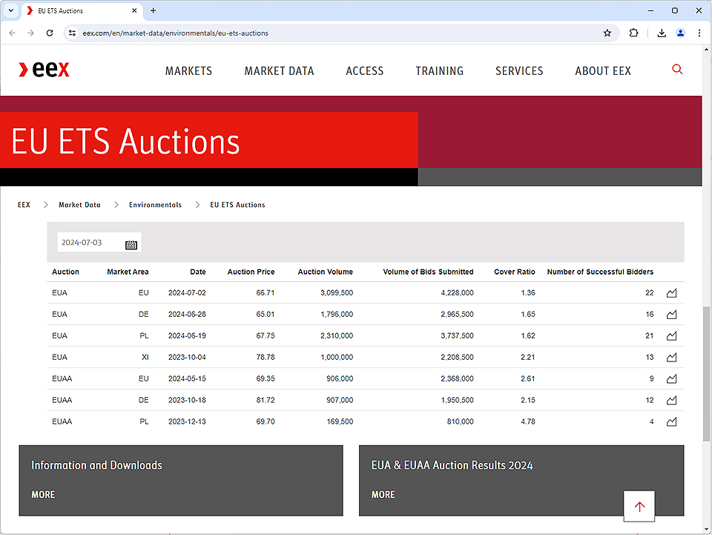Open chart for EUA EU 2024-07-02 row
The image size is (712, 535).
[671, 293]
